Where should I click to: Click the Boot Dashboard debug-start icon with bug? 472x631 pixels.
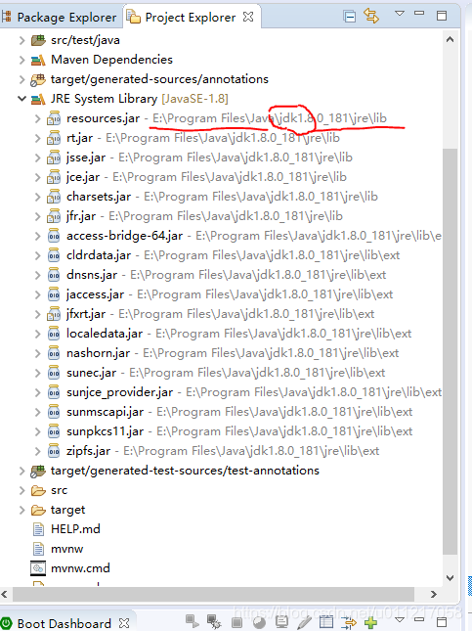tap(214, 621)
